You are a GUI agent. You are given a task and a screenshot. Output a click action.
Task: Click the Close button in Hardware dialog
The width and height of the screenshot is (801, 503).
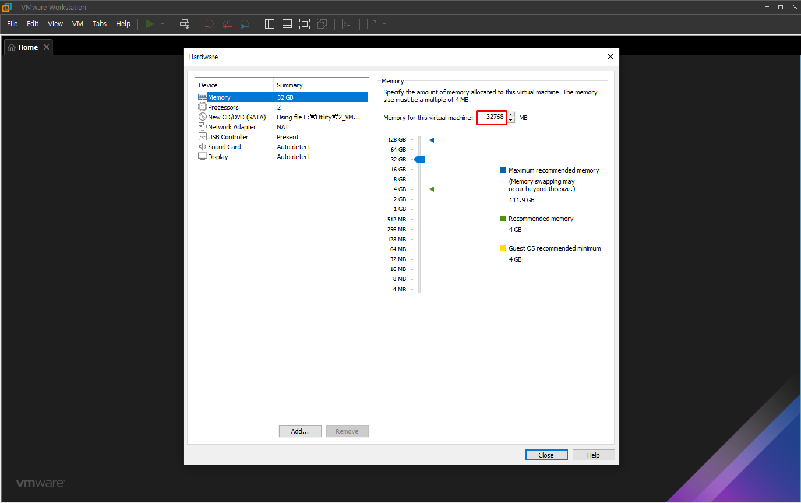546,455
